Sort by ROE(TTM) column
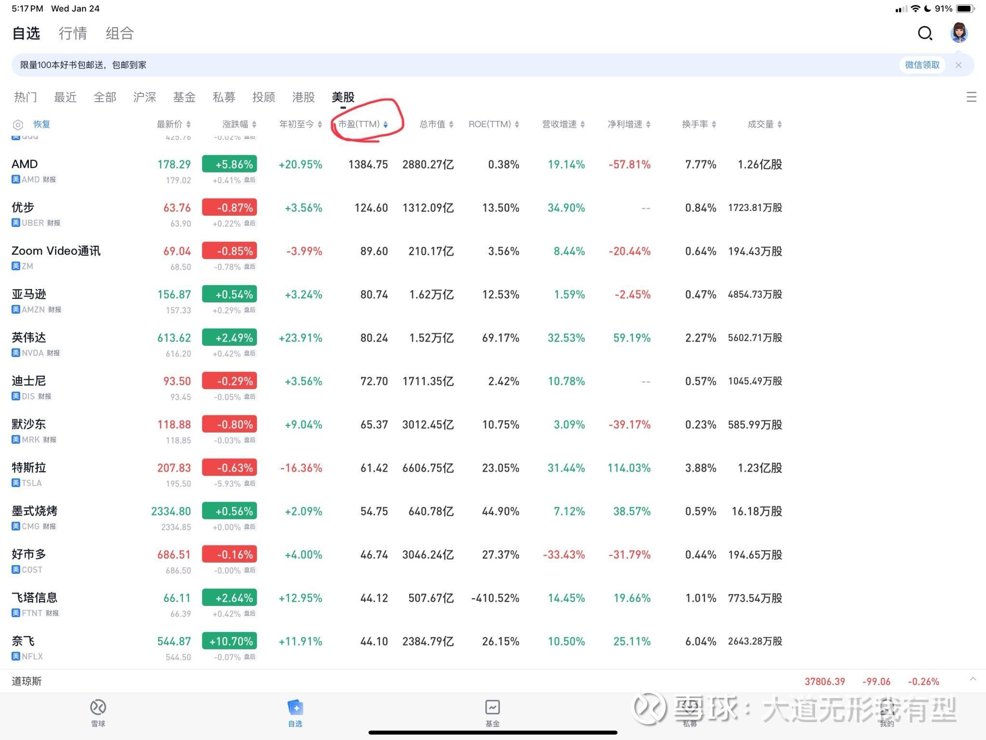Viewport: 986px width, 740px height. tap(493, 124)
